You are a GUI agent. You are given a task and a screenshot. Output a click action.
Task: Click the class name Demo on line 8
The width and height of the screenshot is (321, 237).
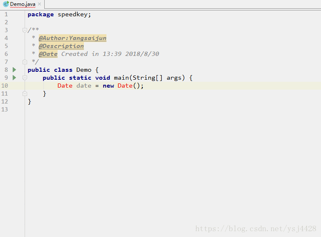[84, 70]
